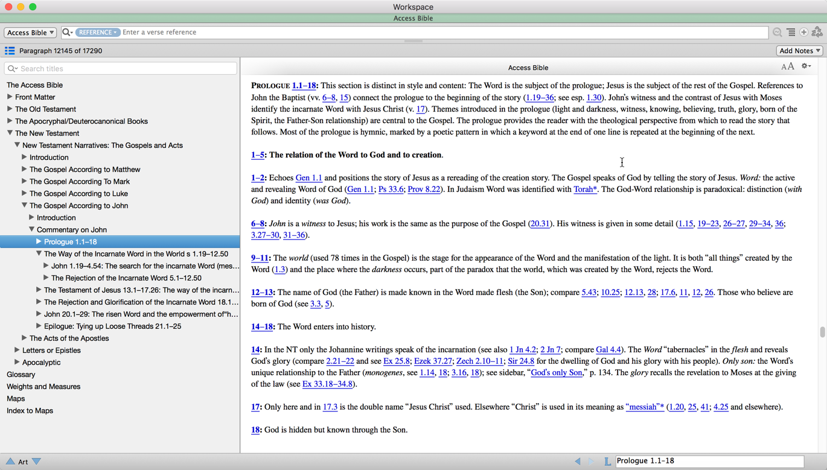Image resolution: width=827 pixels, height=470 pixels.
Task: Go back with the left history arrow
Action: point(578,461)
